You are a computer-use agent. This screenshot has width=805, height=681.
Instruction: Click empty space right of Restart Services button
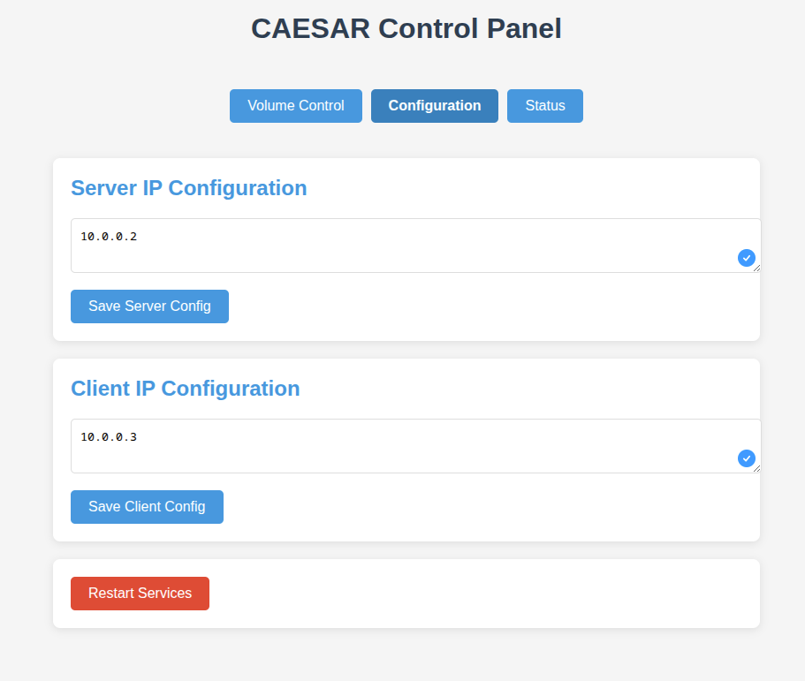click(x=486, y=594)
